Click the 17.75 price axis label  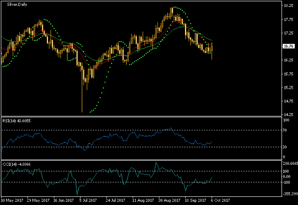pos(288,19)
